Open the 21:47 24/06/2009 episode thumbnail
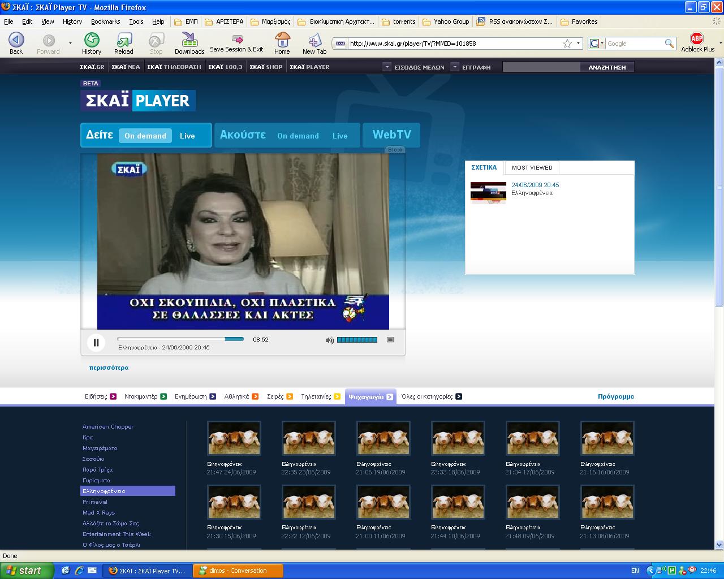724x579 pixels. [x=234, y=438]
